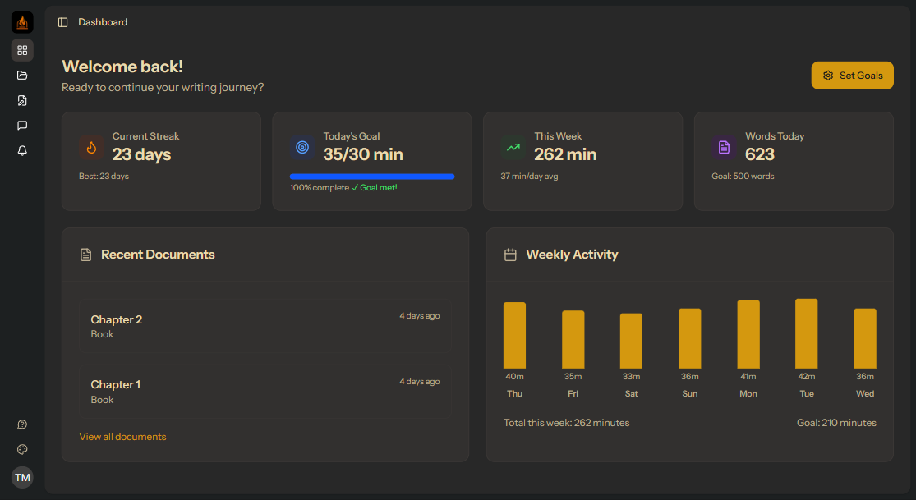Screen dimensions: 916x500
Task: Toggle the sidebar collapse icon beside Dashboard
Action: 63,22
